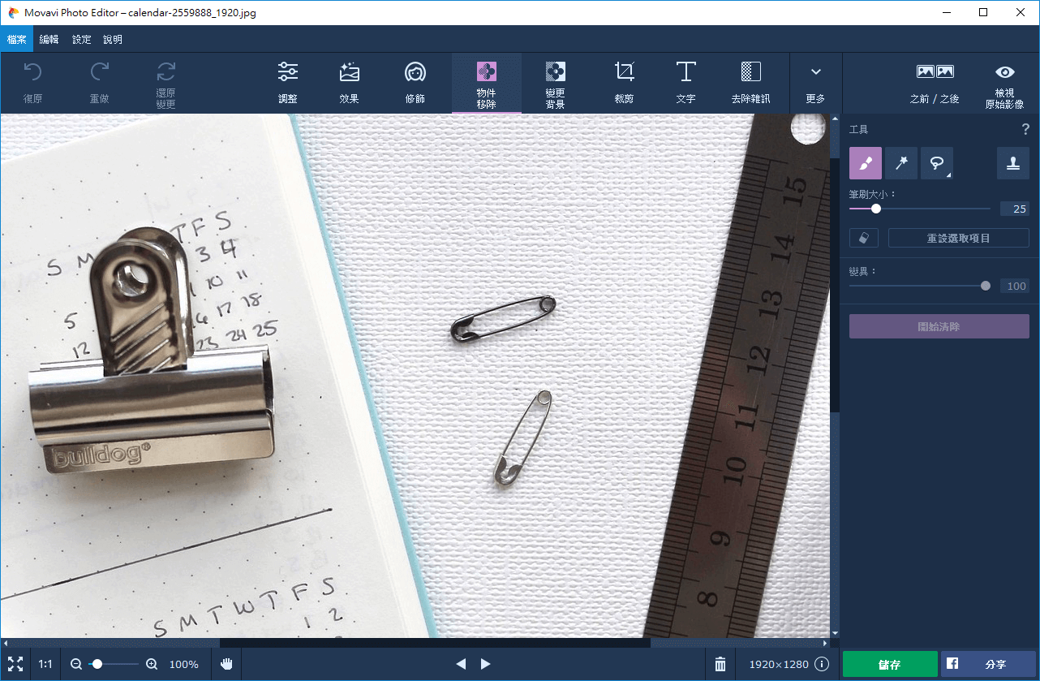Screen dimensions: 1040x681
Task: Open the 變更背景 background tool
Action: [555, 83]
